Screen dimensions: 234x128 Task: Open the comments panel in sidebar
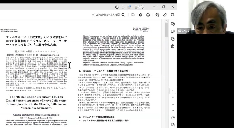pos(173,24)
